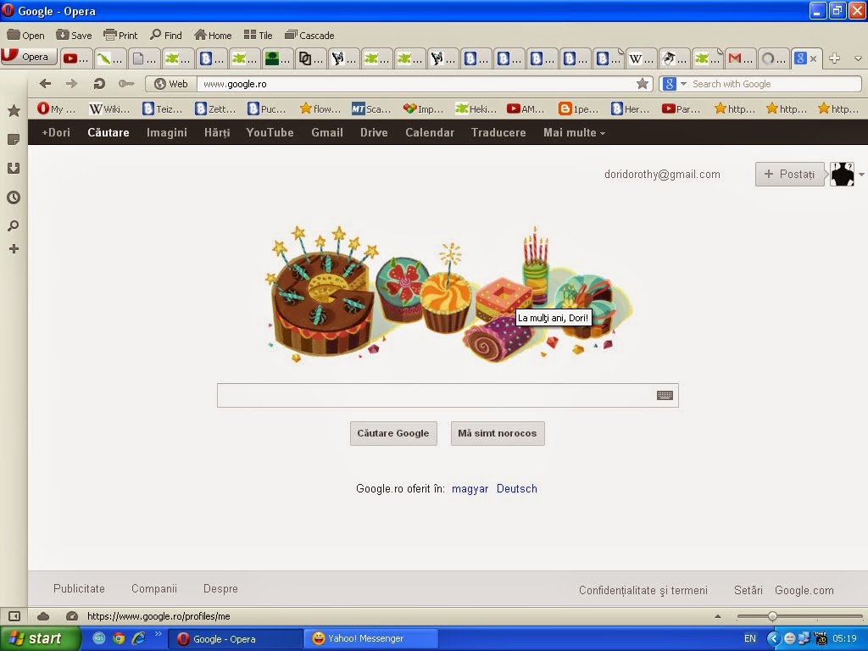Click the Google search input field
Screen dimensions: 868x651
448,395
